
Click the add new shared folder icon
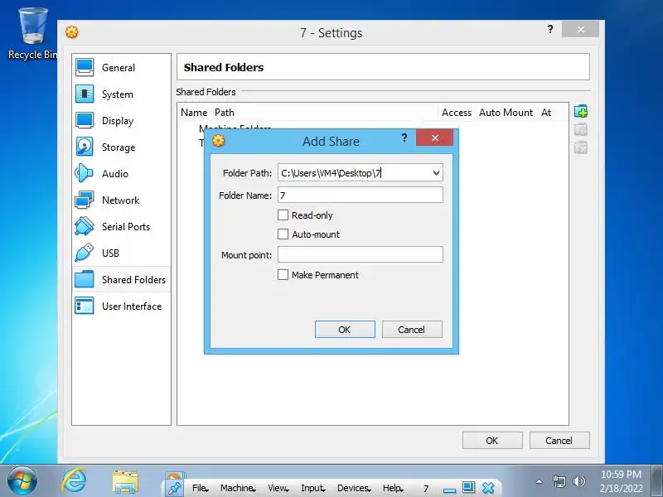click(x=581, y=112)
